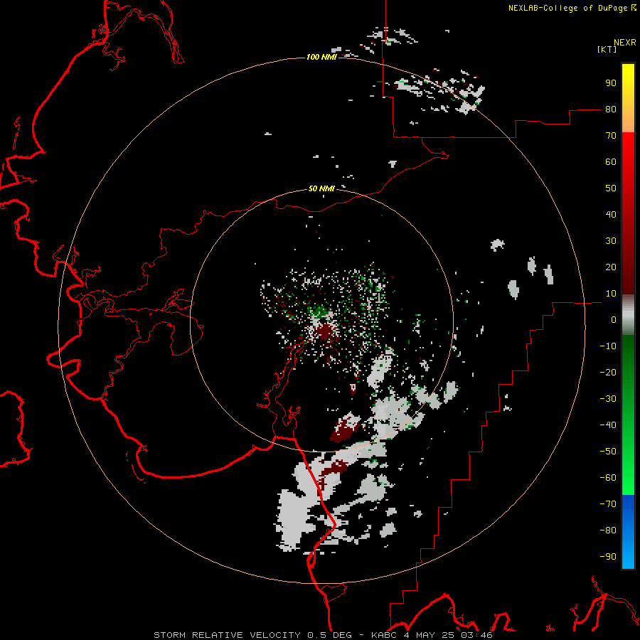The height and width of the screenshot is (640, 640).
Task: Click the -70 legend value
Action: tap(608, 503)
